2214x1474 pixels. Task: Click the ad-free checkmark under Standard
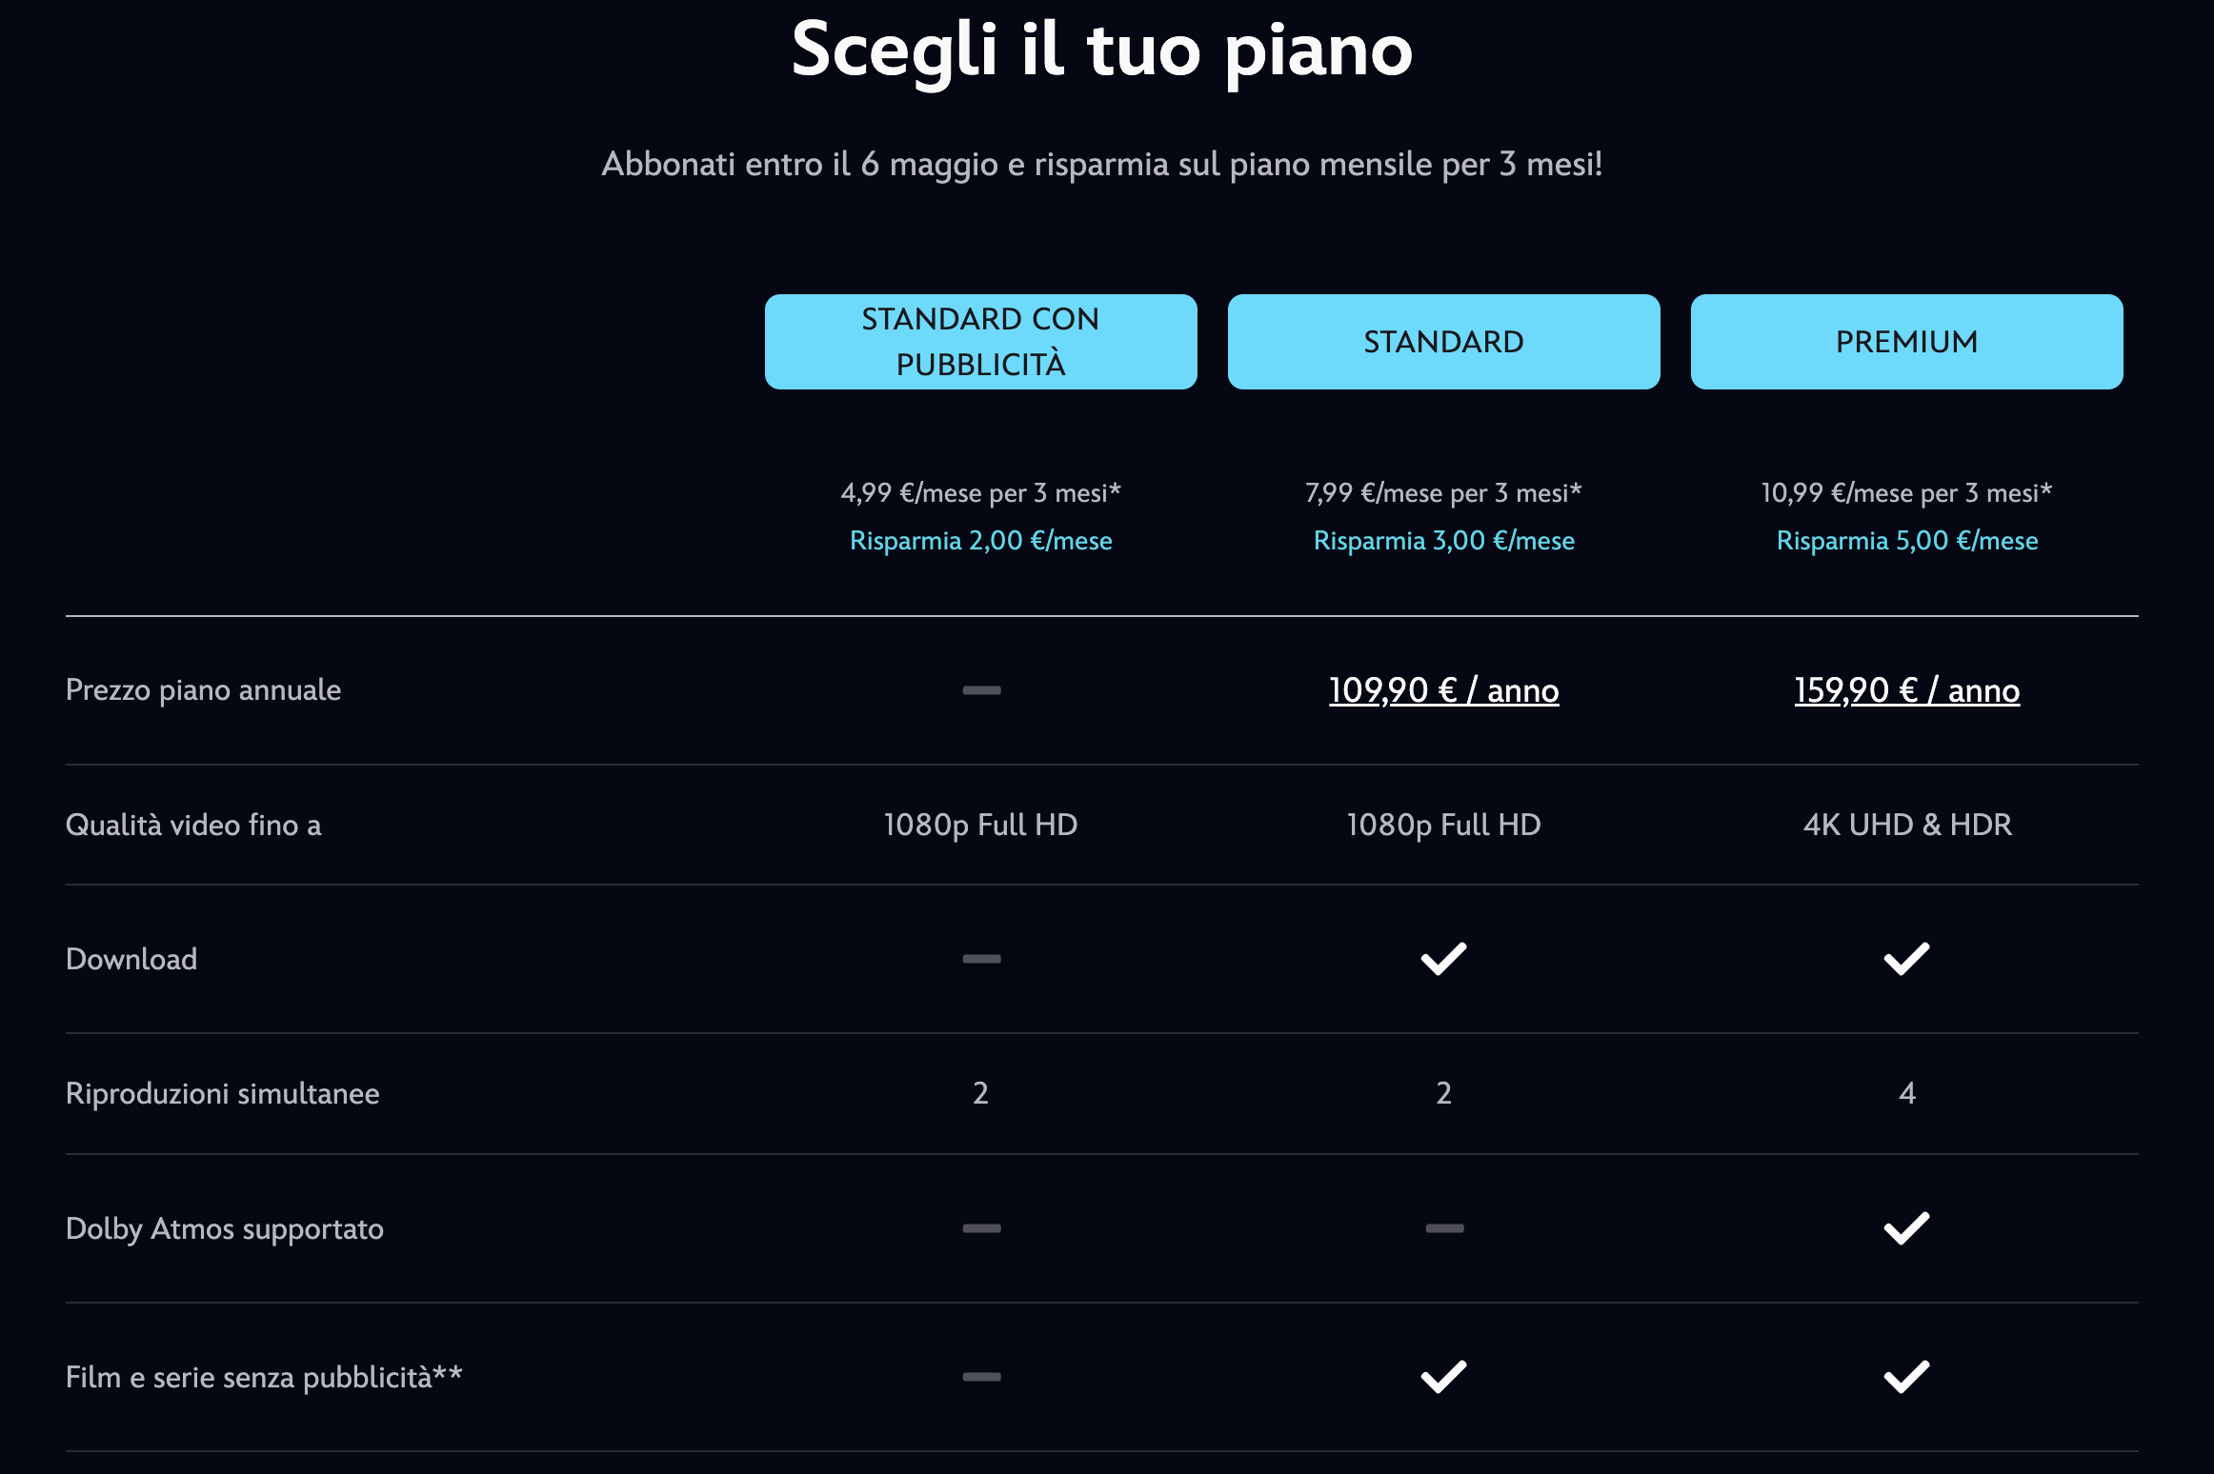1443,1377
